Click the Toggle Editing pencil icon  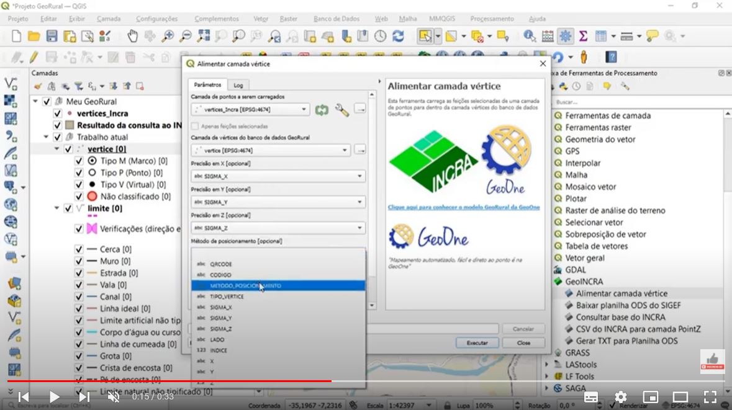click(x=34, y=57)
